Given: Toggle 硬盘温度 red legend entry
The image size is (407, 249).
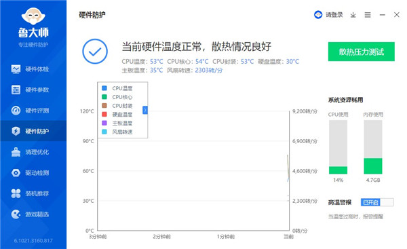Looking at the screenshot, I should [x=117, y=115].
